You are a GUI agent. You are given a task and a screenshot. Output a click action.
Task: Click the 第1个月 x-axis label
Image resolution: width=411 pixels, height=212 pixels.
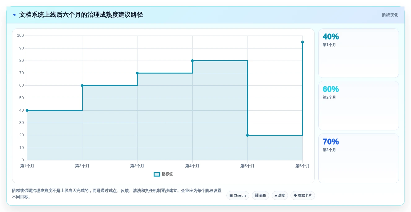(x=27, y=166)
